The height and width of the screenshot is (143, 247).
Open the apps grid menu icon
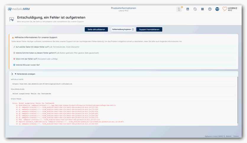202,9
